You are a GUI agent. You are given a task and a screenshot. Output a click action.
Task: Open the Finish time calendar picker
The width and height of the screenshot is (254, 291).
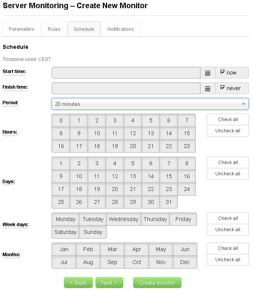207,89
